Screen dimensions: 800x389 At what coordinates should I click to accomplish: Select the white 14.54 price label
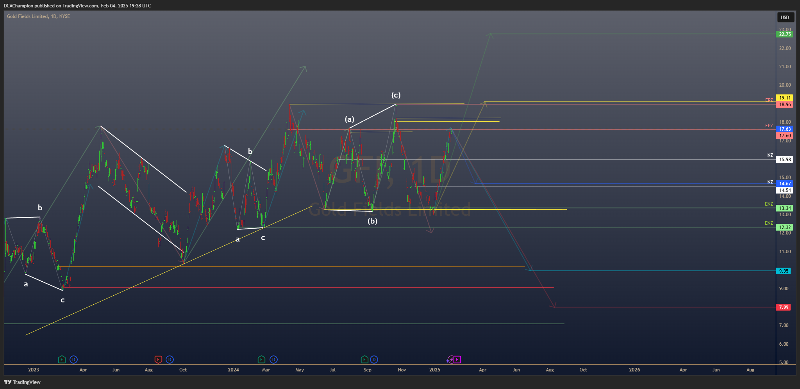785,190
